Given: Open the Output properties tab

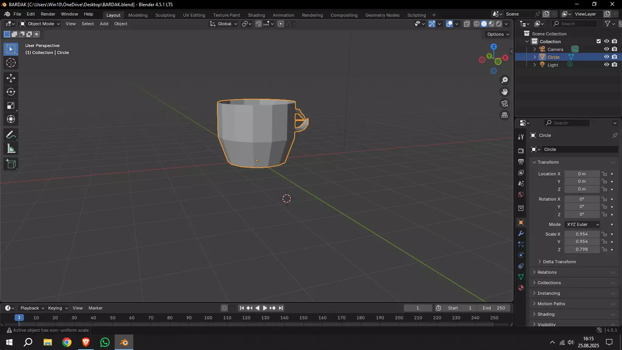Looking at the screenshot, I should click(x=521, y=161).
